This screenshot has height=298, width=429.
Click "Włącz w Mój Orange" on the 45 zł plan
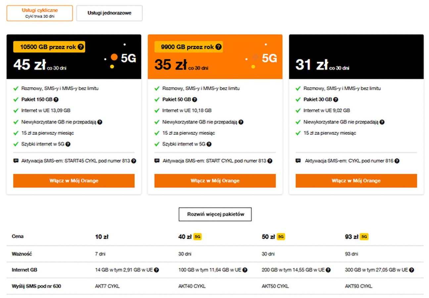(73, 181)
